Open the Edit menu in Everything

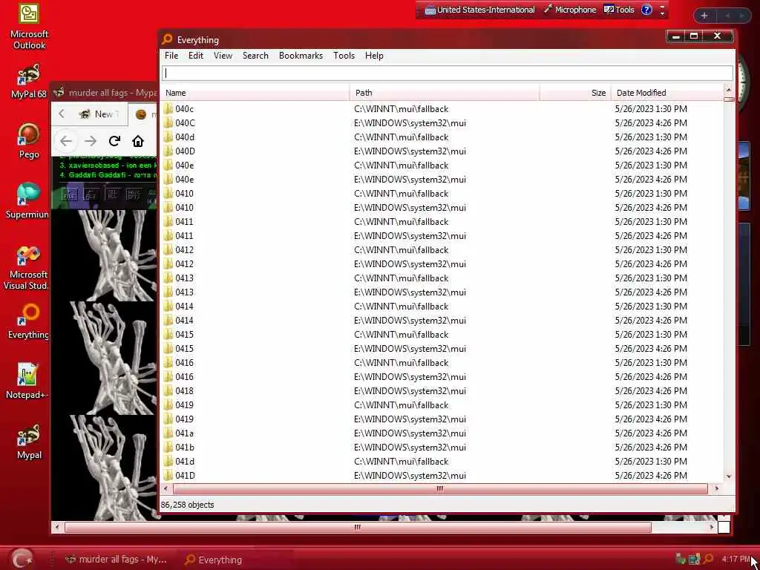(x=196, y=56)
